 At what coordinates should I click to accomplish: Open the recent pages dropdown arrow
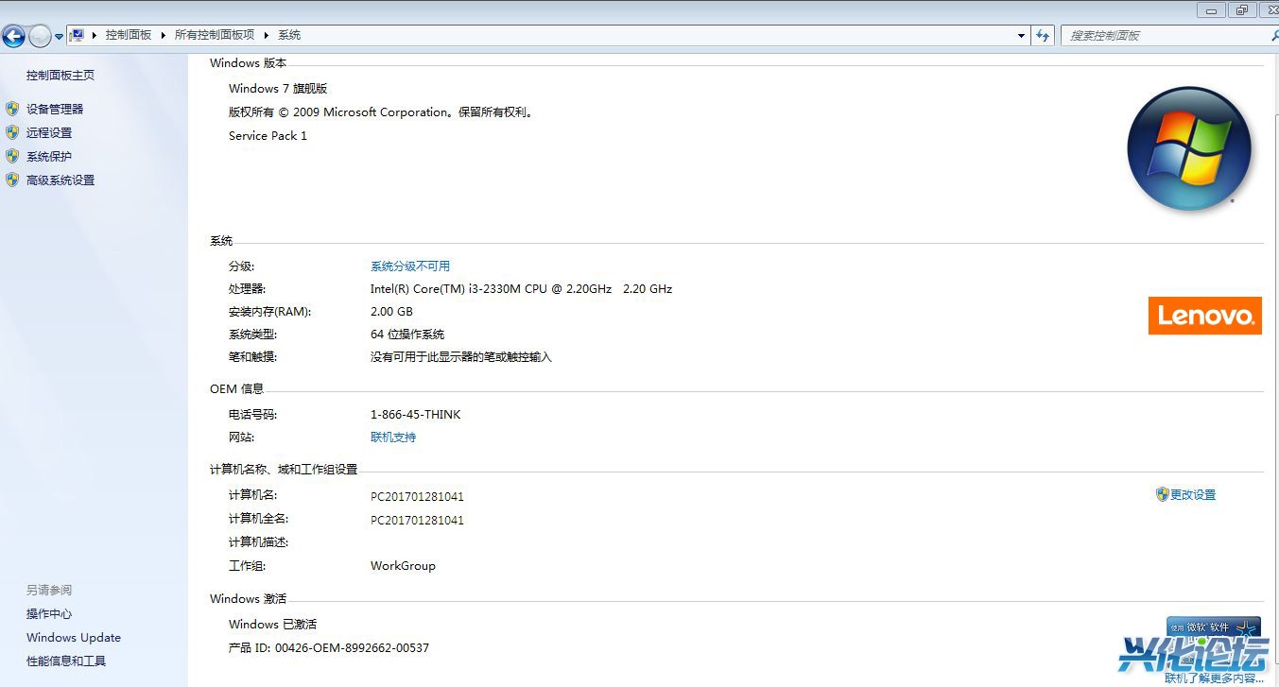(x=59, y=37)
